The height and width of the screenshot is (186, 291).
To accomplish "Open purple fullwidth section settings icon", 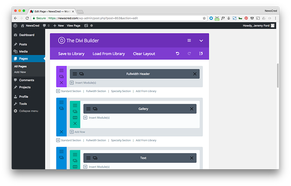I will pos(61,71).
